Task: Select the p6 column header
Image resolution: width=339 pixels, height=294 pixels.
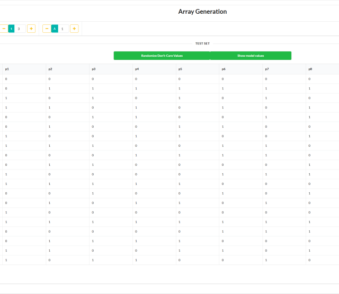Action: (241, 69)
